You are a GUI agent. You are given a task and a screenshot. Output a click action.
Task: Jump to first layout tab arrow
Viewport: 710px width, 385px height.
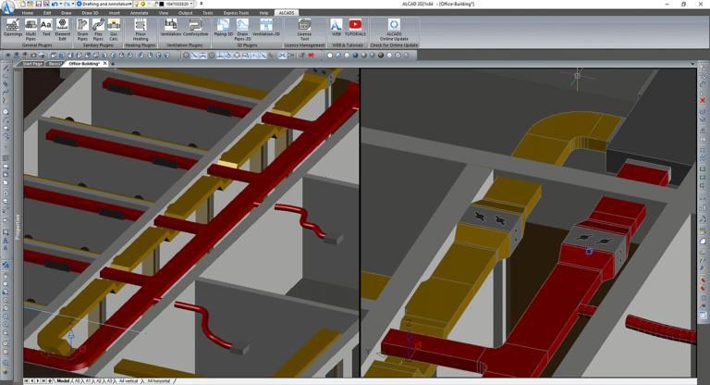27,381
